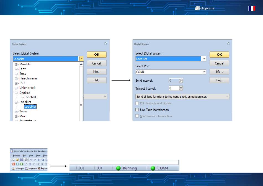Image resolution: width=263 pixels, height=186 pixels.
Task: Open the Select Port COM4 dropdown
Action: coord(204,72)
